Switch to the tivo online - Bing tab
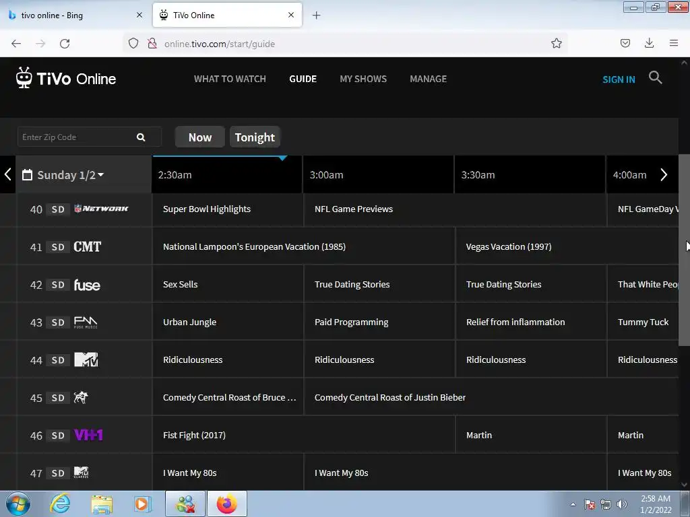The height and width of the screenshot is (517, 690). [x=75, y=15]
